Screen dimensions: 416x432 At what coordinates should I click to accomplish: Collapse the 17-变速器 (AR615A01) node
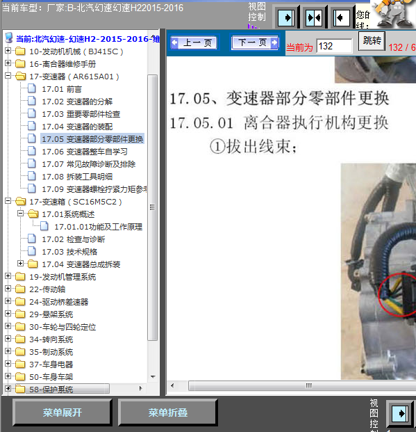(8, 76)
